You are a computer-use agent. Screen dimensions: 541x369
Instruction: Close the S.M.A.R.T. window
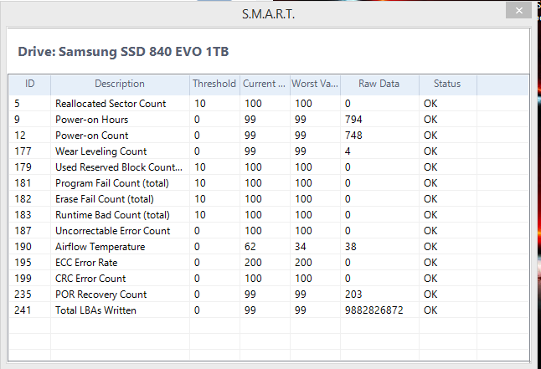click(x=518, y=11)
